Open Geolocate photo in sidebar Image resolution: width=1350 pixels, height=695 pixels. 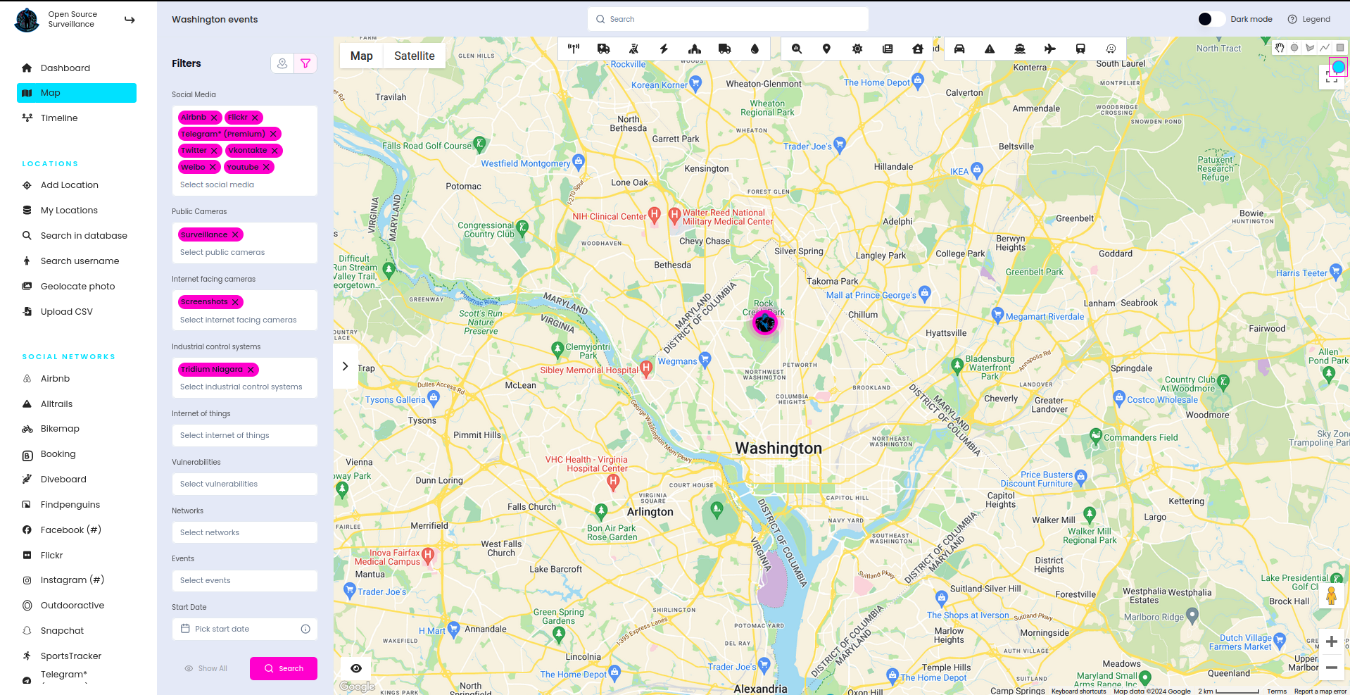(x=77, y=286)
